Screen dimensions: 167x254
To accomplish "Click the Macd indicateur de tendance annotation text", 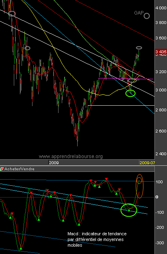I will [x=97, y=239].
